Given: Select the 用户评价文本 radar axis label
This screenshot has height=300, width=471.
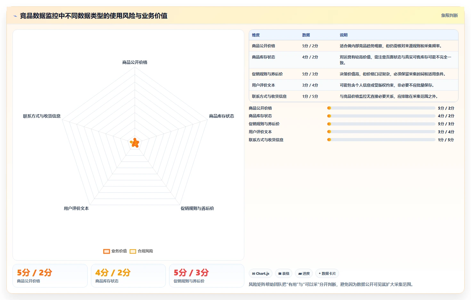Looking at the screenshot, I should (76, 208).
